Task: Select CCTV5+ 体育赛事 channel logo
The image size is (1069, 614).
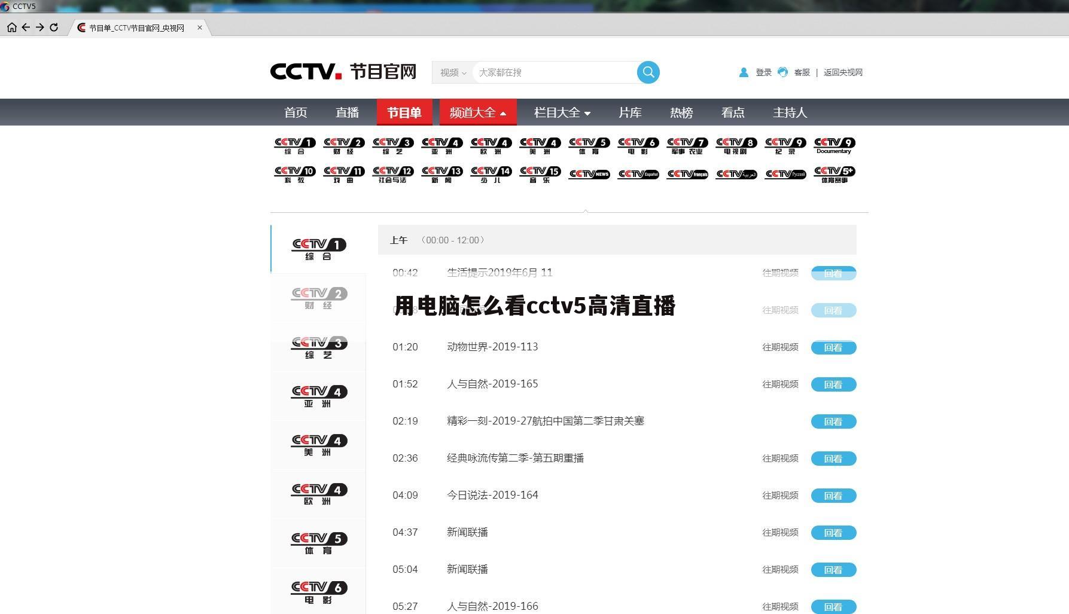Action: [x=835, y=175]
